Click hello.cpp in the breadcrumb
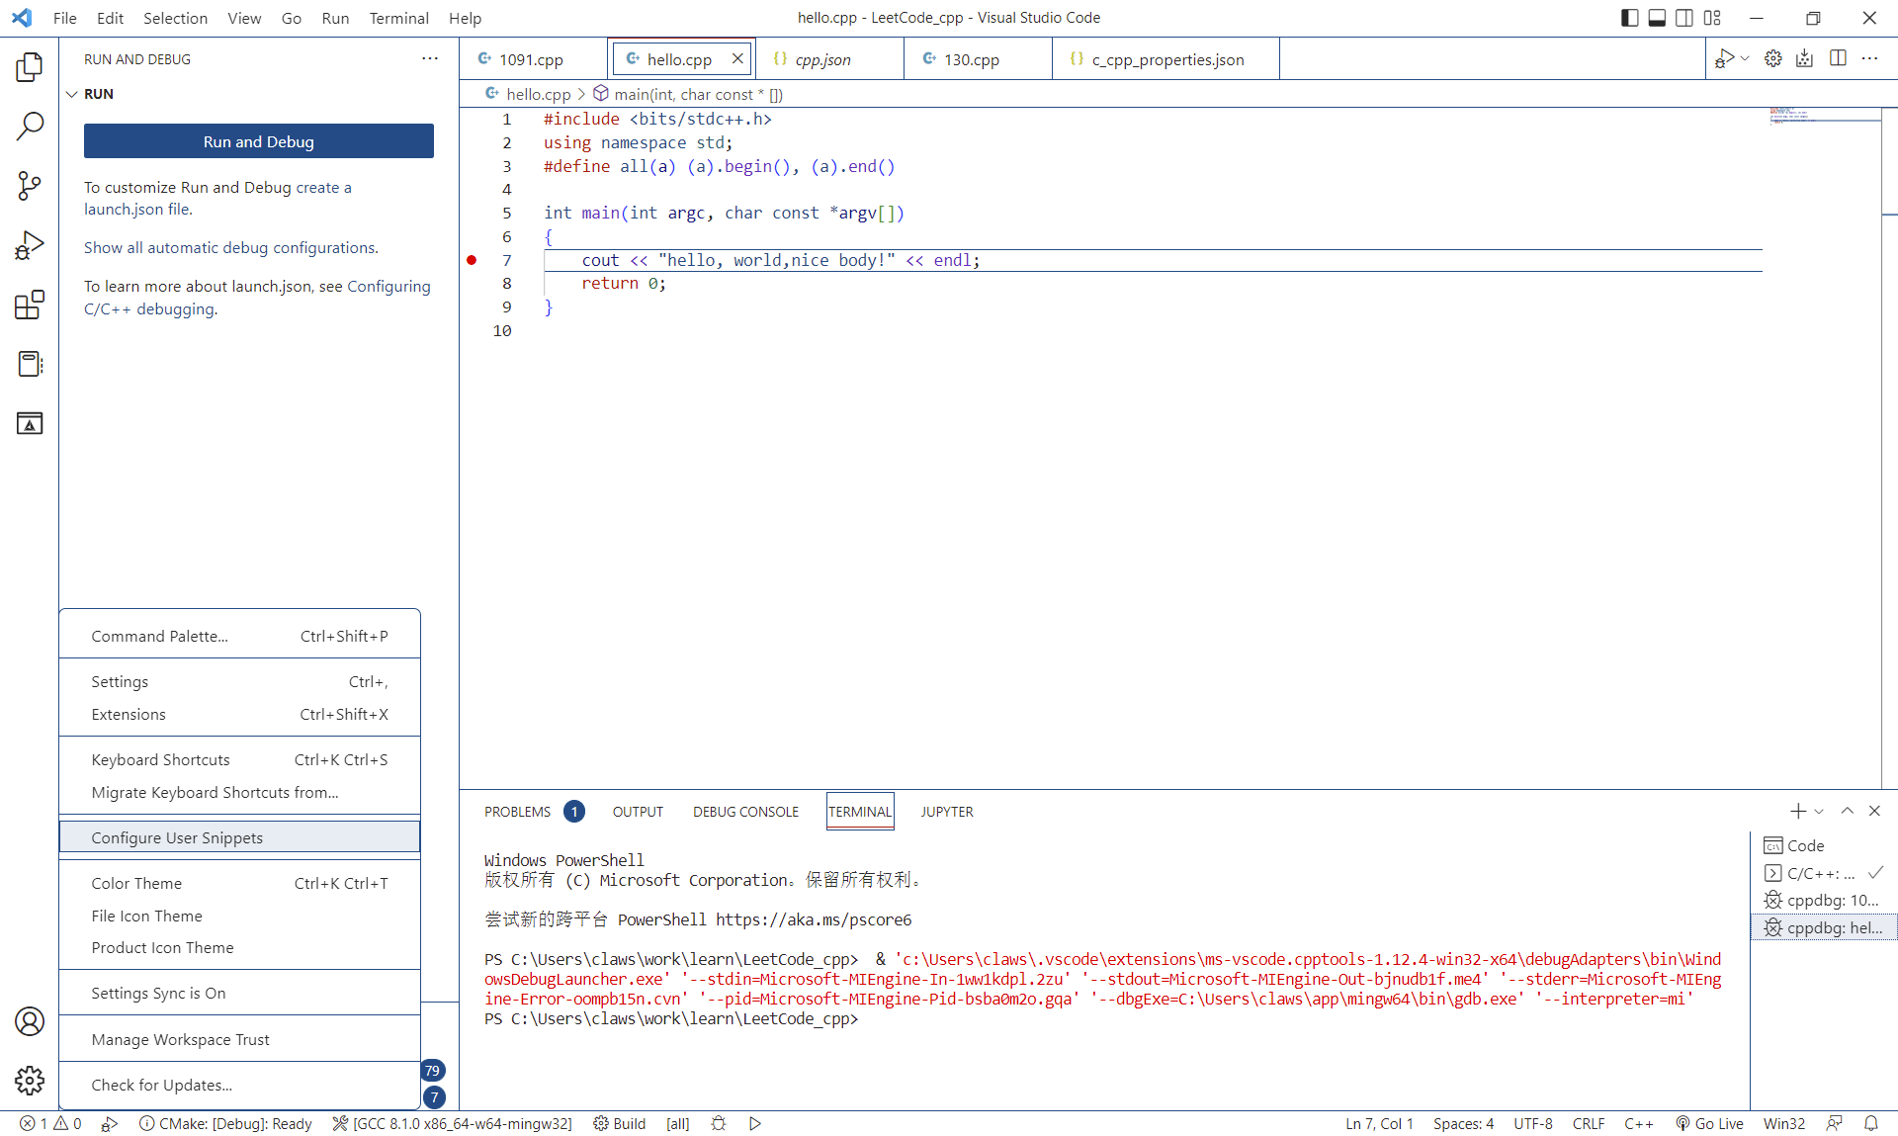The image size is (1898, 1136). pos(538,94)
